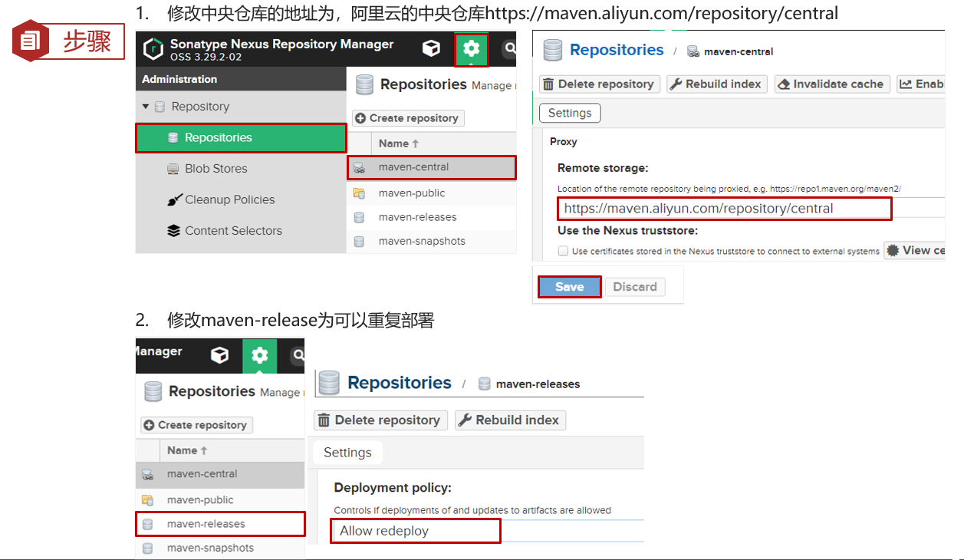The image size is (964, 560).
Task: Click maven-public group folder icon, step 1 list
Action: tap(359, 193)
